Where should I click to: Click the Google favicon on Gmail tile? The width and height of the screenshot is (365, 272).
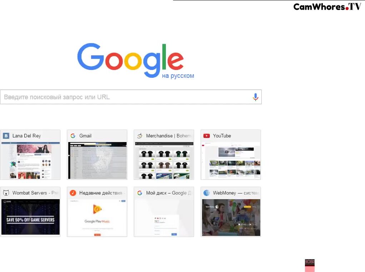[73, 136]
